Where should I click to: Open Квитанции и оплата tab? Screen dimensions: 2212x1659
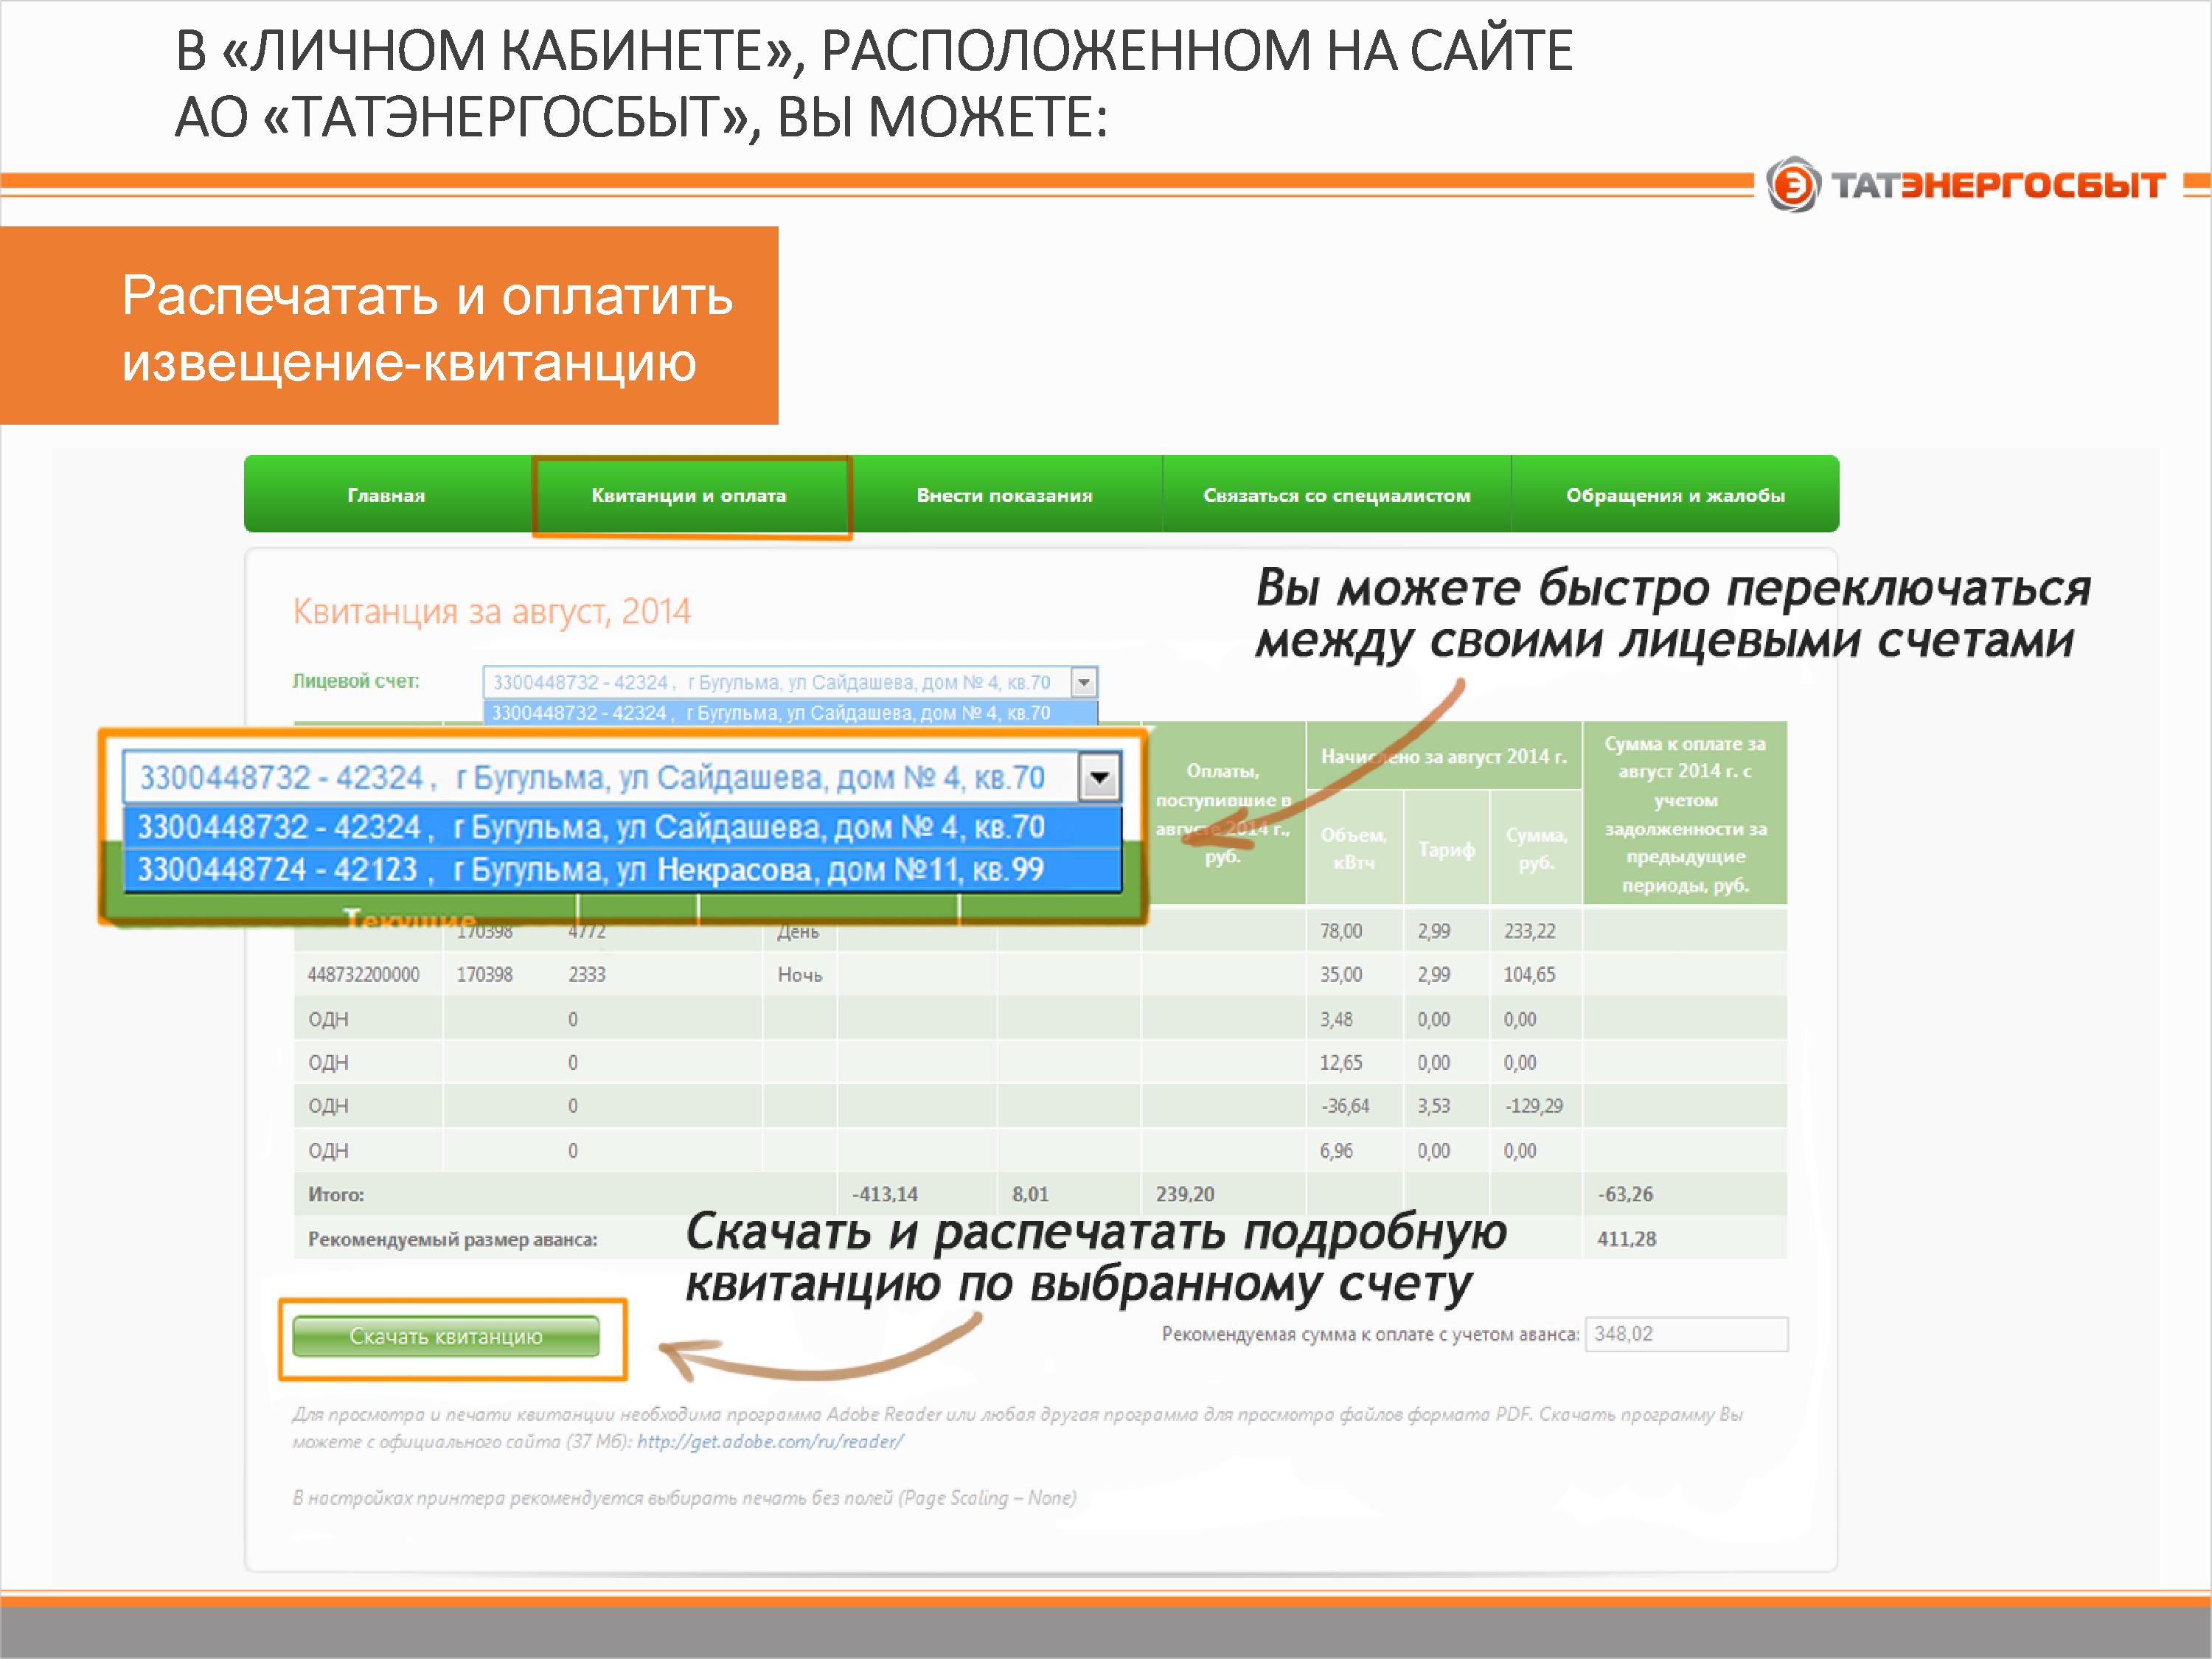(x=689, y=495)
